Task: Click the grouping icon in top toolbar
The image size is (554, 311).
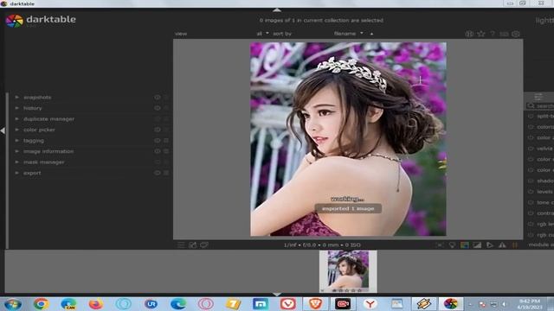Action: [x=469, y=34]
